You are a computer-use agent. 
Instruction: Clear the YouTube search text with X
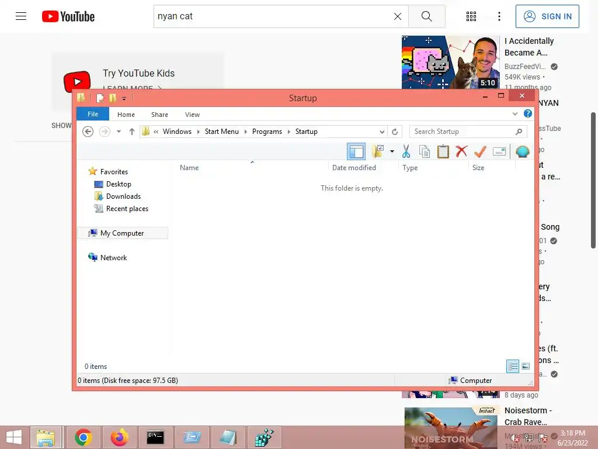pyautogui.click(x=397, y=16)
